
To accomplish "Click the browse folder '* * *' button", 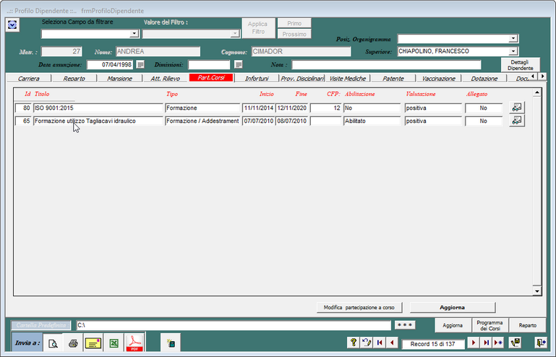I will click(405, 324).
